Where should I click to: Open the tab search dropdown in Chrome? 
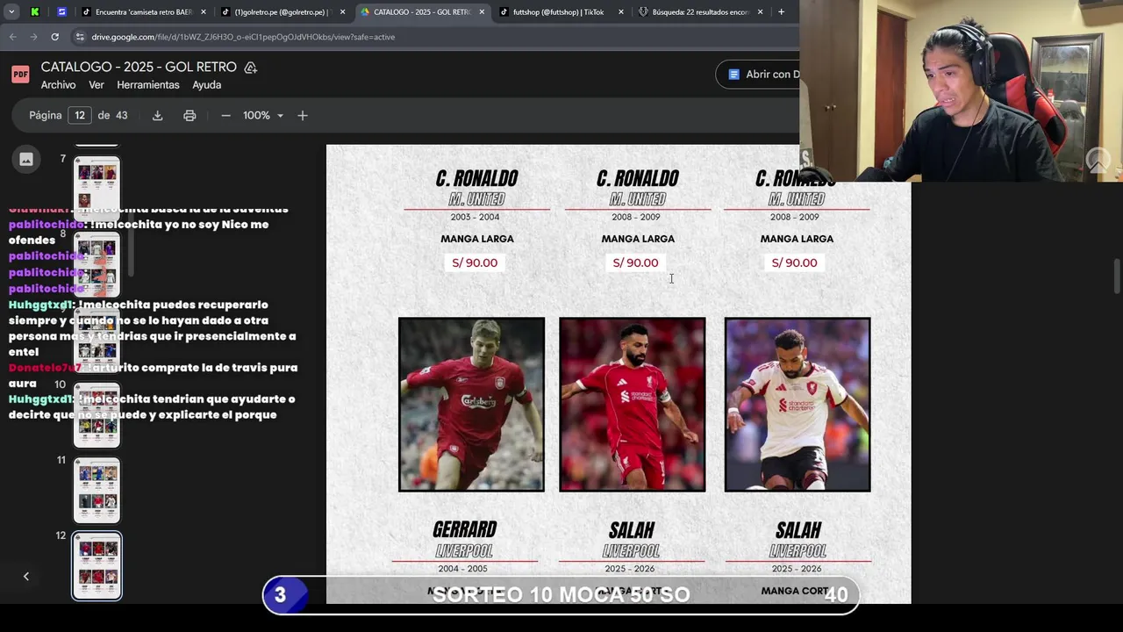click(11, 11)
